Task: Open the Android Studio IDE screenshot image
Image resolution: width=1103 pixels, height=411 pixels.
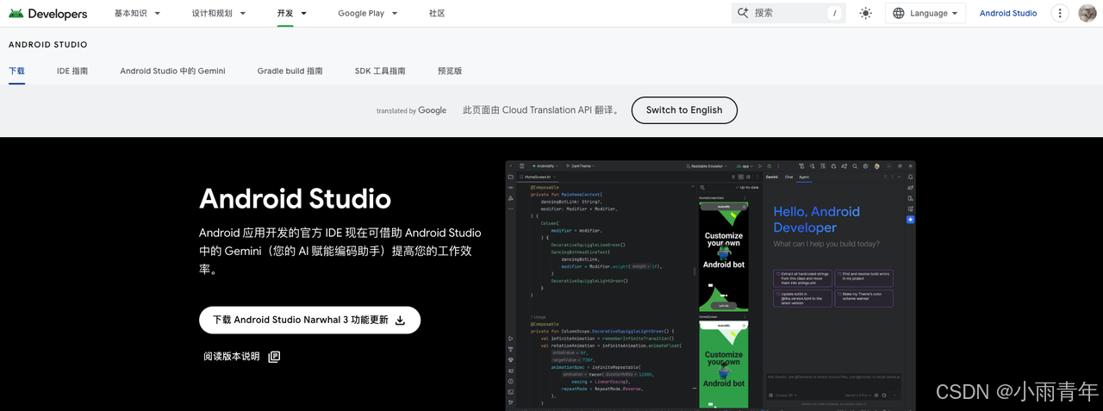Action: 710,285
